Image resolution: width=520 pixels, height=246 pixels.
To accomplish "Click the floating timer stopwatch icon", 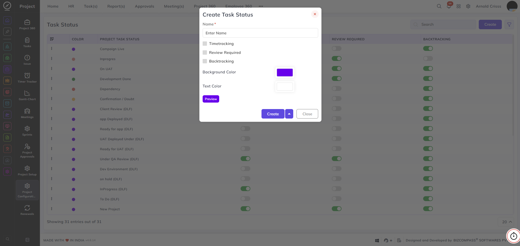I will pyautogui.click(x=513, y=236).
